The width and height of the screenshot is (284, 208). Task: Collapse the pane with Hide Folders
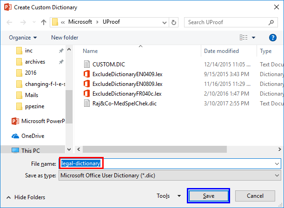[x=26, y=197]
